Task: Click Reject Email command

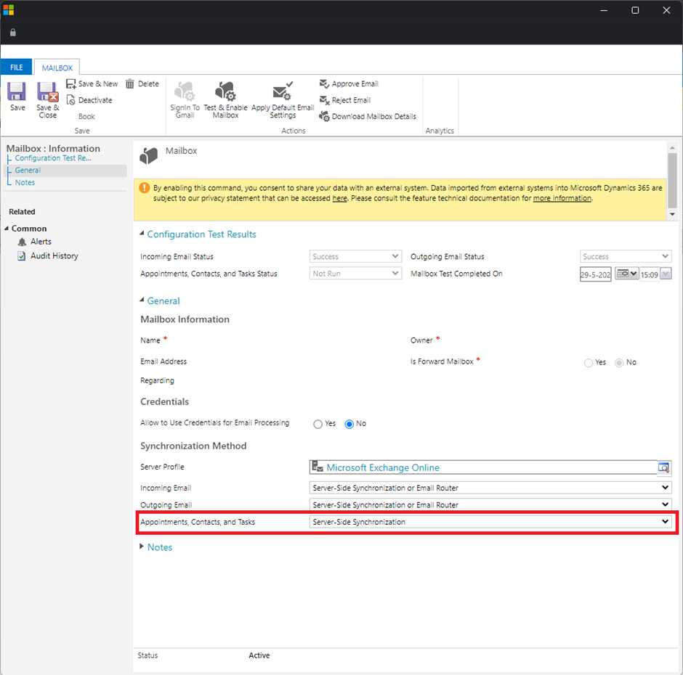Action: [345, 100]
